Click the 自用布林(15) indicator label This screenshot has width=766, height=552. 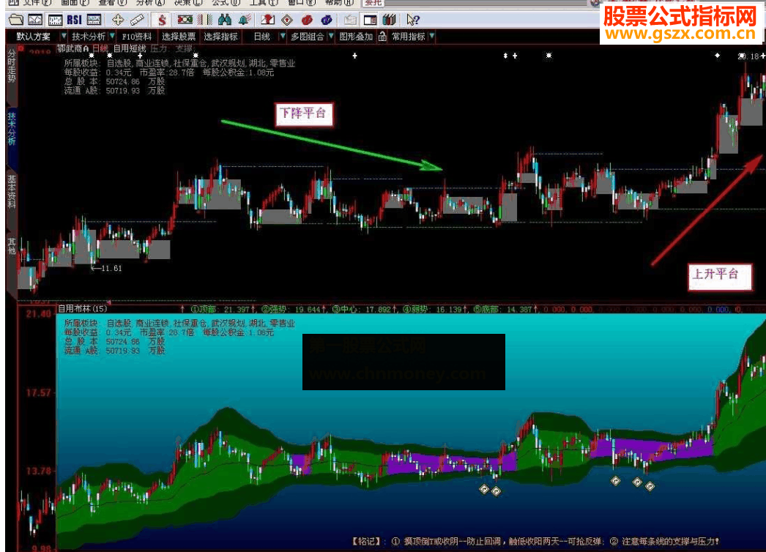tap(82, 309)
